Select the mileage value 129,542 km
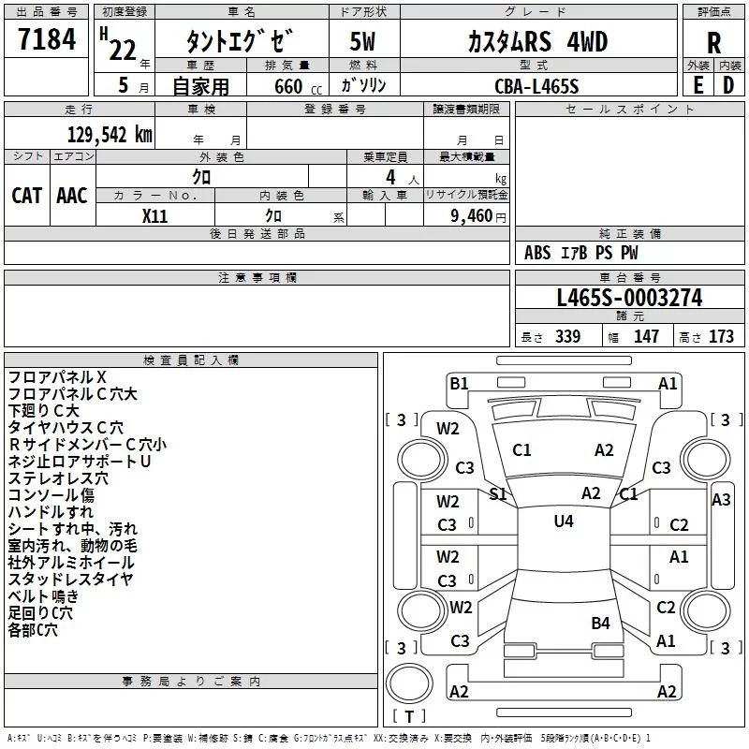The width and height of the screenshot is (749, 749). pyautogui.click(x=109, y=135)
